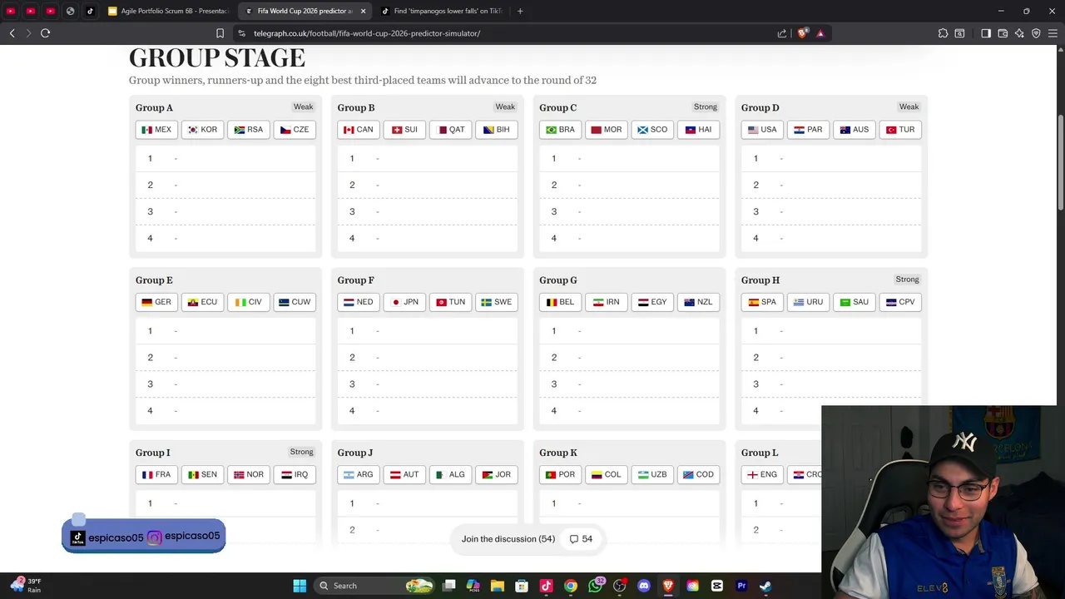Viewport: 1065px width, 599px height.
Task: Go back with the browser back arrow
Action: (x=12, y=33)
